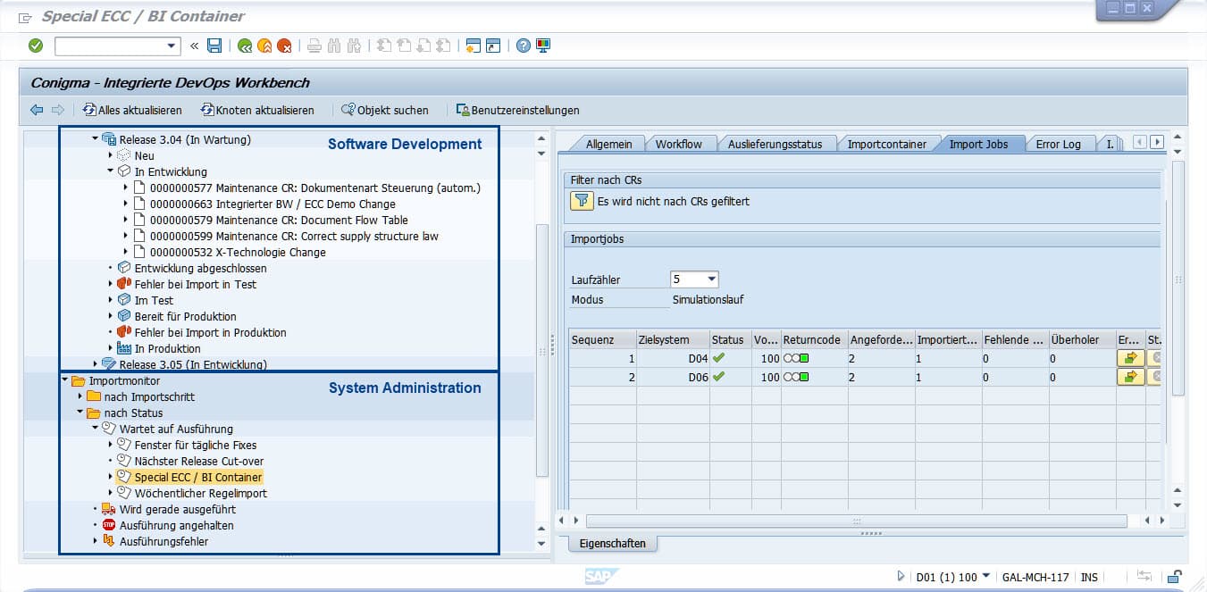Expand the Release 3.05 (In Entwicklung) node

tap(96, 364)
